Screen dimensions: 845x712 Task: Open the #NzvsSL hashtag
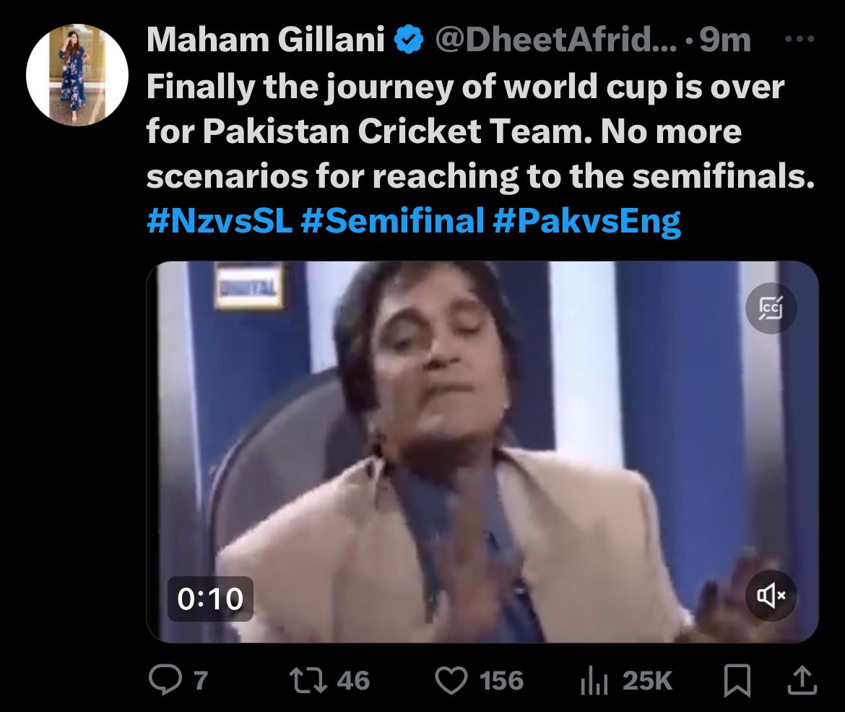(x=219, y=221)
